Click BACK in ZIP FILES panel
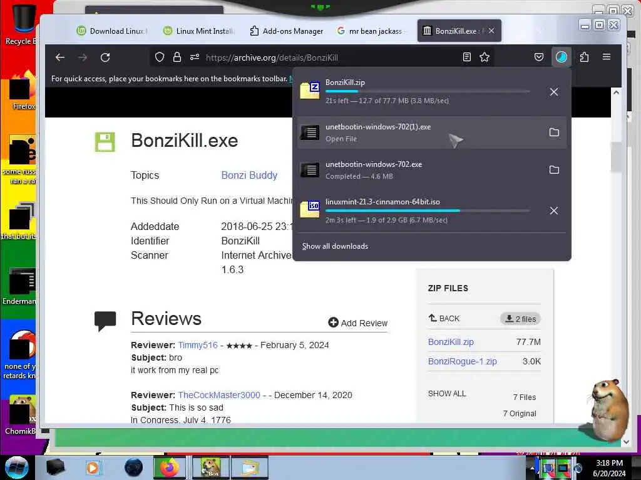This screenshot has height=480, width=641. pyautogui.click(x=444, y=318)
